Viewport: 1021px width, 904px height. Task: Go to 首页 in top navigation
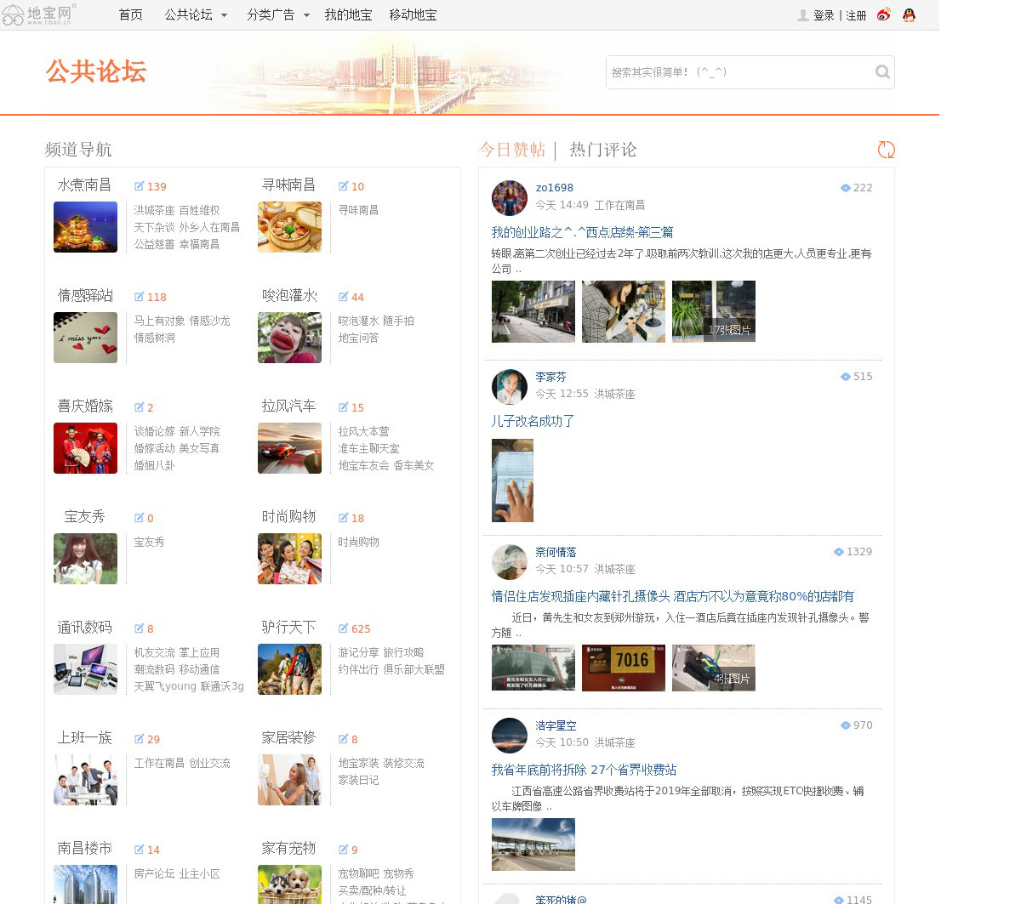tap(130, 15)
